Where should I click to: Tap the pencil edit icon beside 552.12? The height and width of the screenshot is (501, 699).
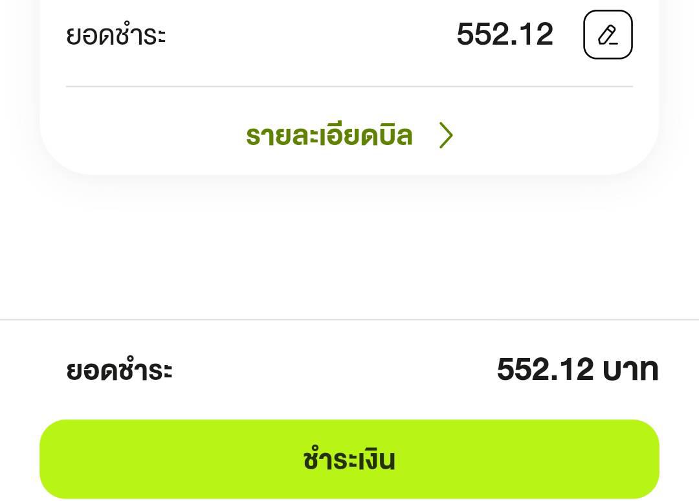click(x=608, y=35)
